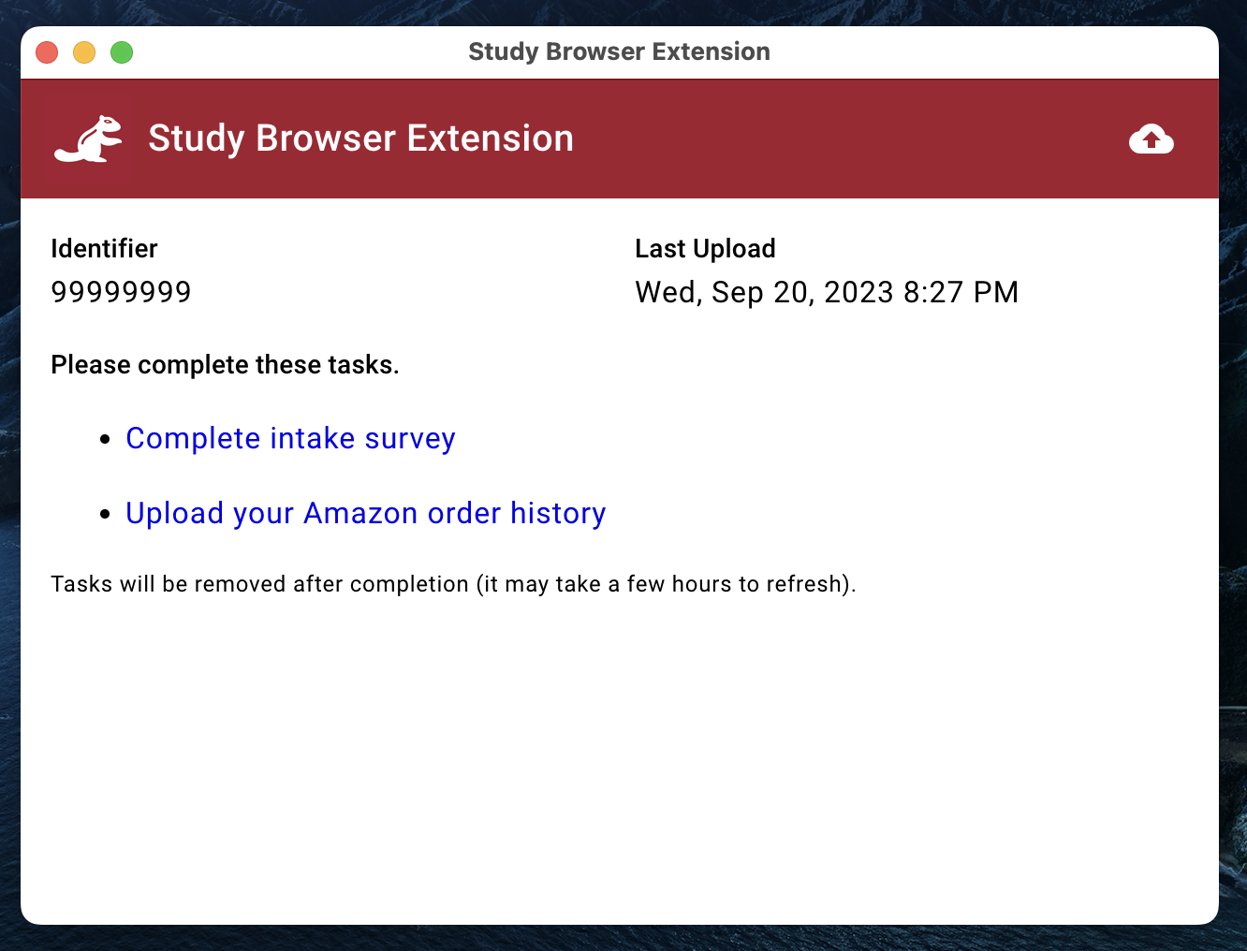
Task: Minimize the window with yellow button
Action: tap(84, 52)
